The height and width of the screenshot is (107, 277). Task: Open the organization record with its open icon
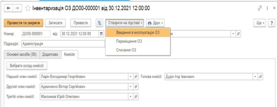(x=238, y=34)
